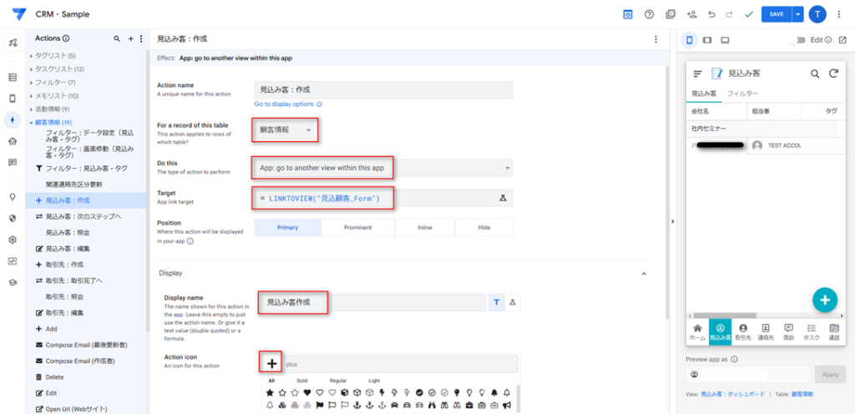Open the フィルター tab in app preview
This screenshot has width=855, height=414.
[x=742, y=93]
